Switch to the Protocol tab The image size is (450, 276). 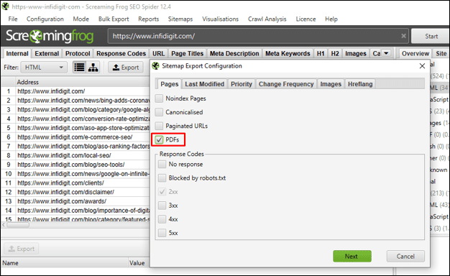(78, 54)
